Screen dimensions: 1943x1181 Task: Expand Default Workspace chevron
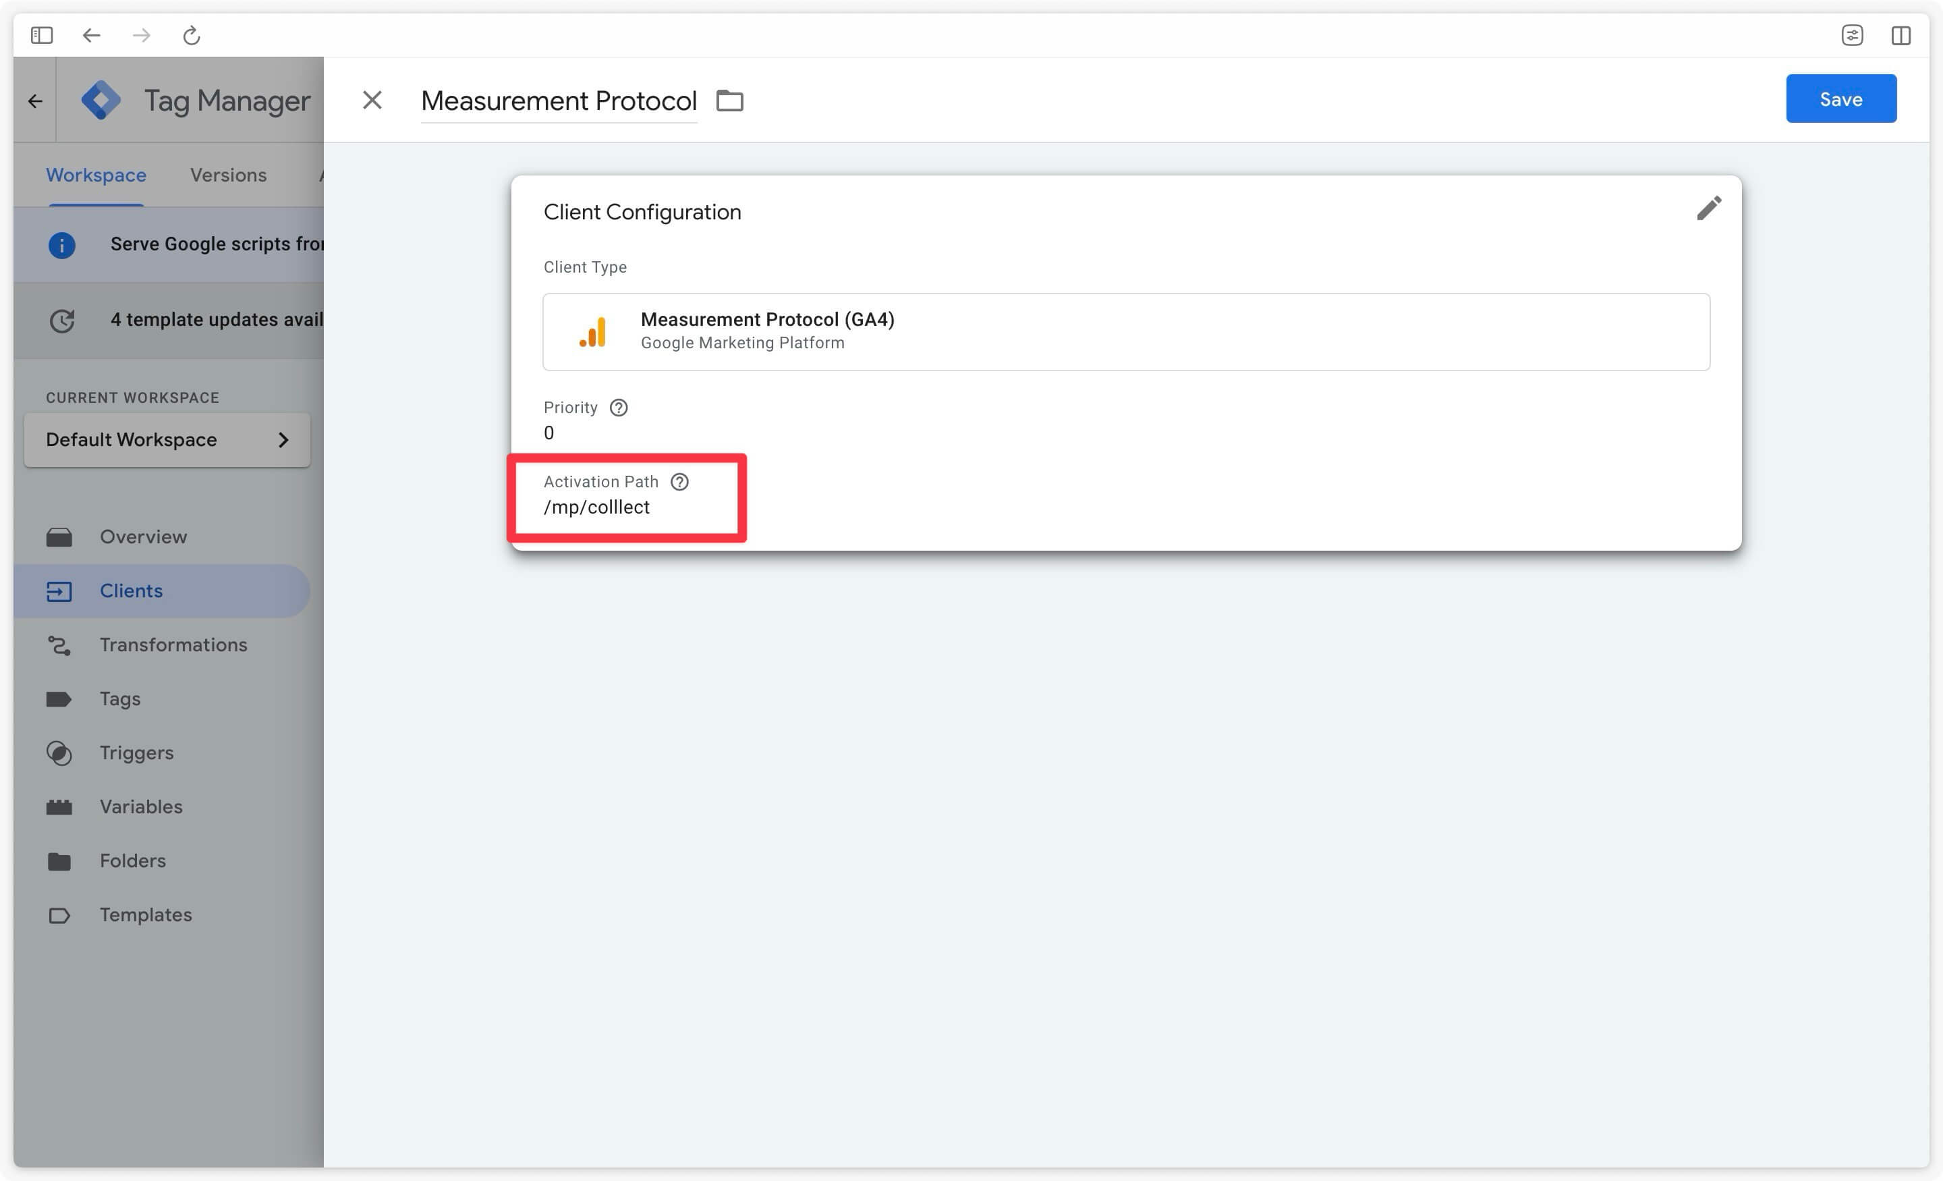[284, 439]
